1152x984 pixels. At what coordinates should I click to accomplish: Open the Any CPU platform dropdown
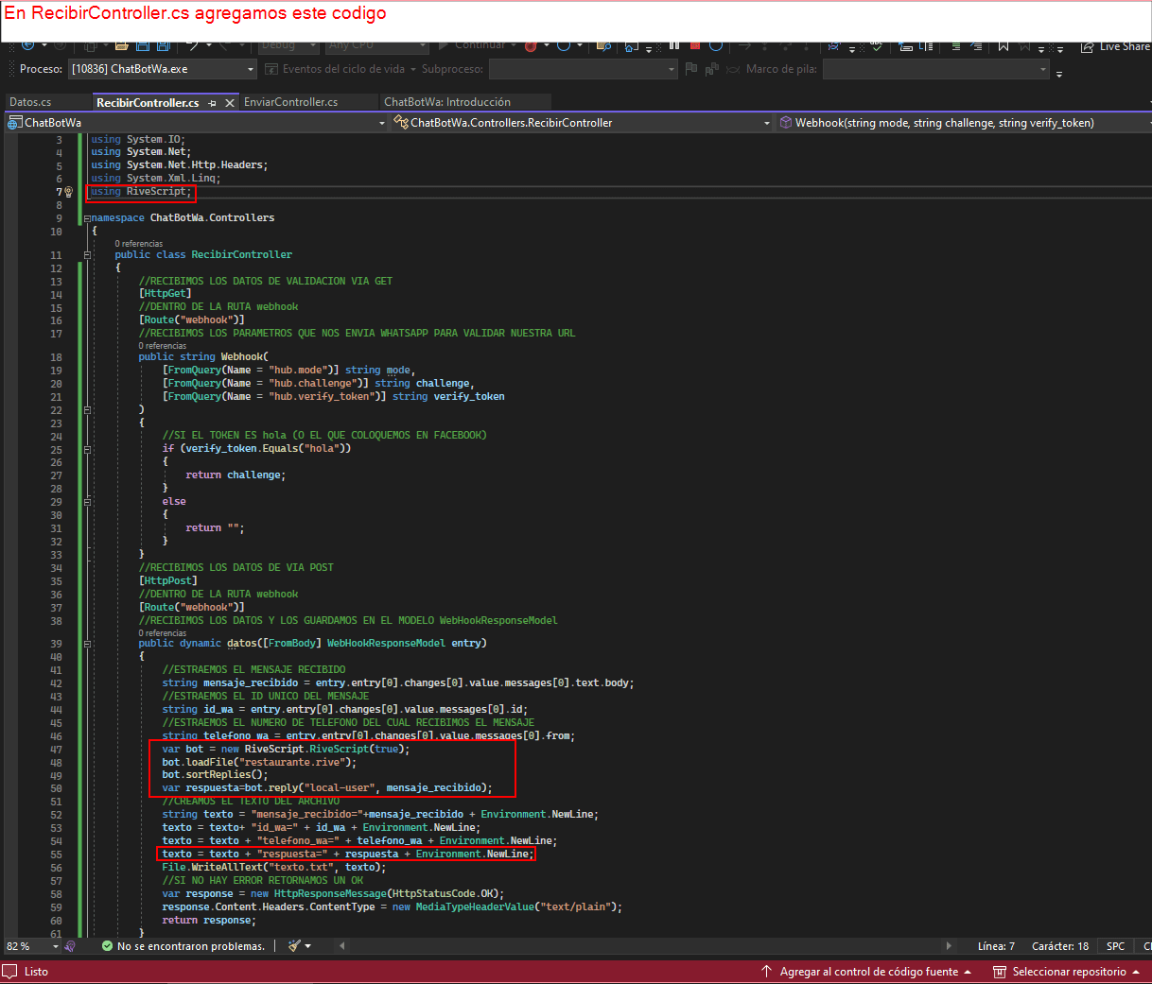click(378, 45)
